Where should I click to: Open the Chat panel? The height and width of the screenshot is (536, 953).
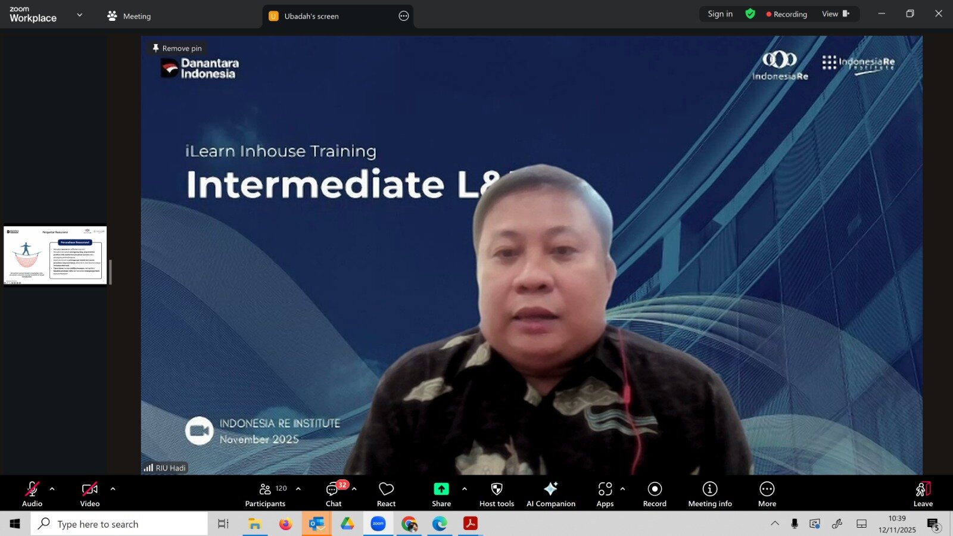point(334,494)
